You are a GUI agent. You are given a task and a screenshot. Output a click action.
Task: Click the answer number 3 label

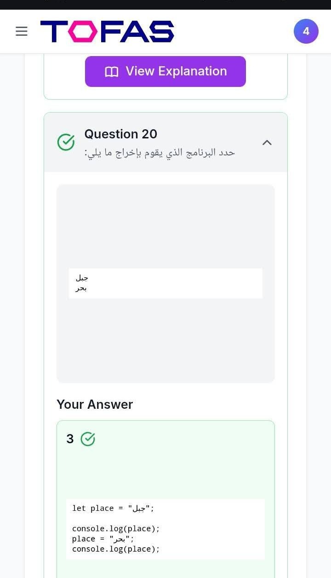[70, 439]
